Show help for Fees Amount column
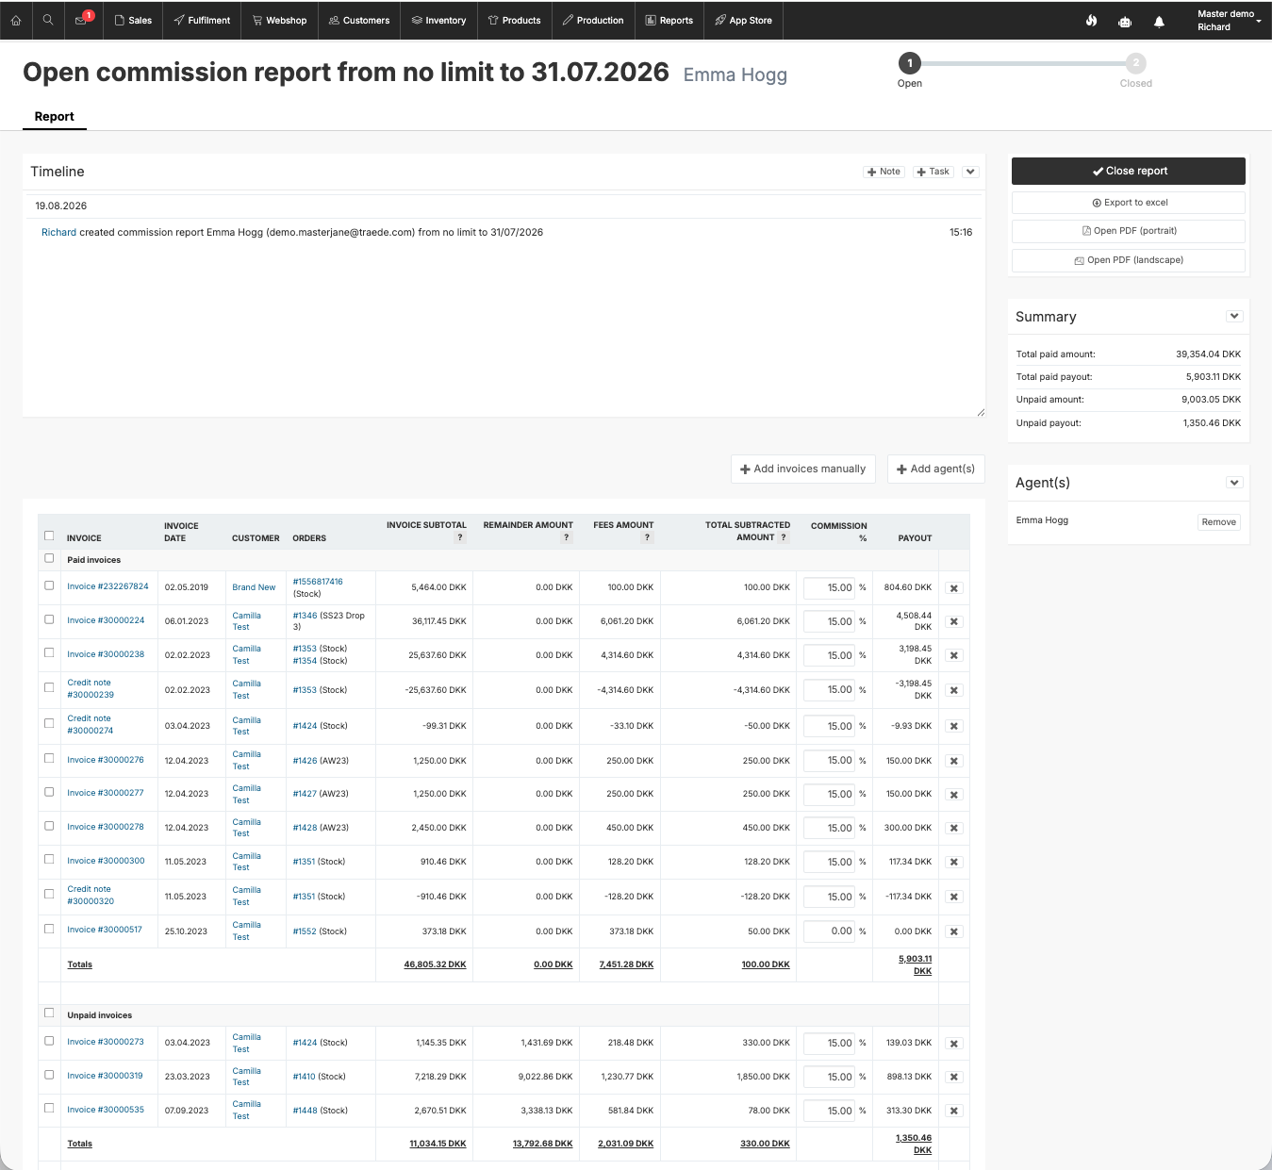Image resolution: width=1272 pixels, height=1170 pixels. coord(648,537)
